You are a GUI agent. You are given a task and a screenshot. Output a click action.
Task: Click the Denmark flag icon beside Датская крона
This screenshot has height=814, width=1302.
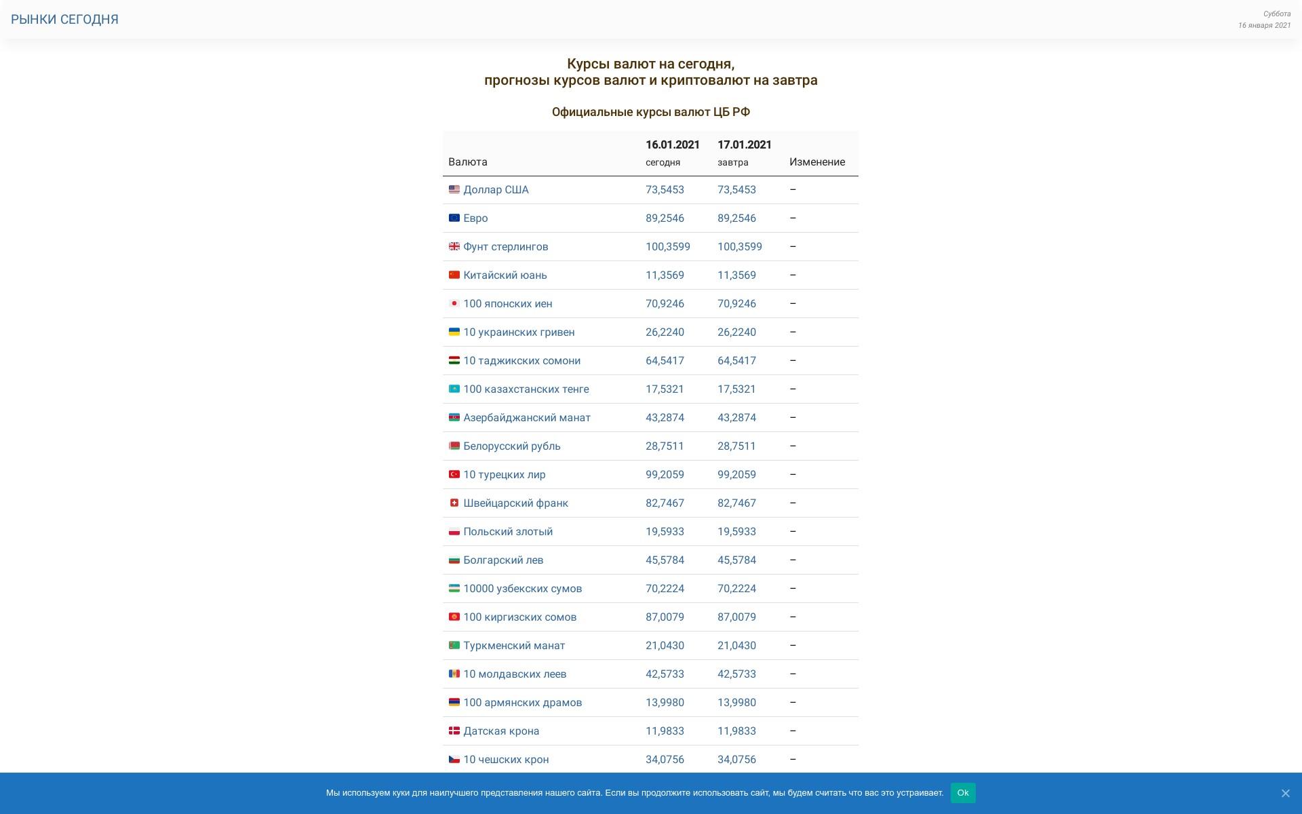pyautogui.click(x=454, y=731)
